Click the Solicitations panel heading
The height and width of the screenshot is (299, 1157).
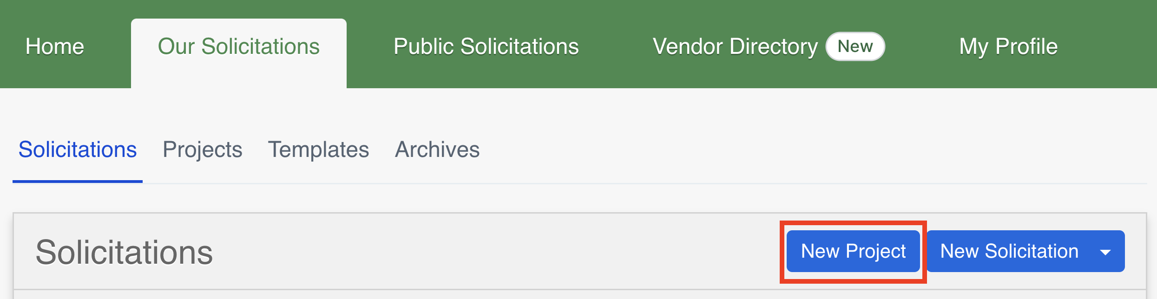click(x=124, y=252)
